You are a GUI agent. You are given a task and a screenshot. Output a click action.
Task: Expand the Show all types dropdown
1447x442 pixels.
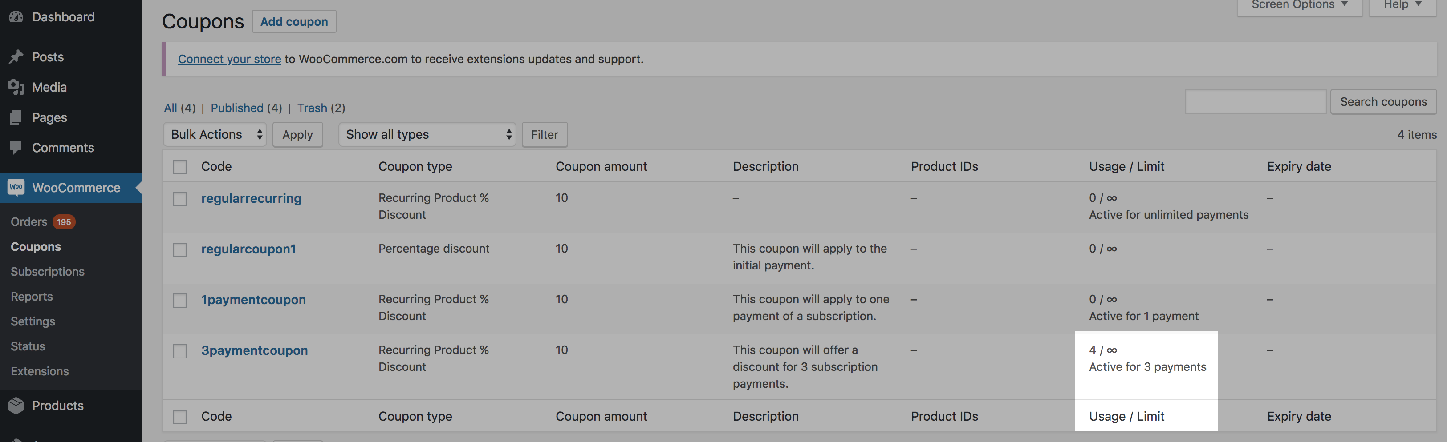coord(427,135)
